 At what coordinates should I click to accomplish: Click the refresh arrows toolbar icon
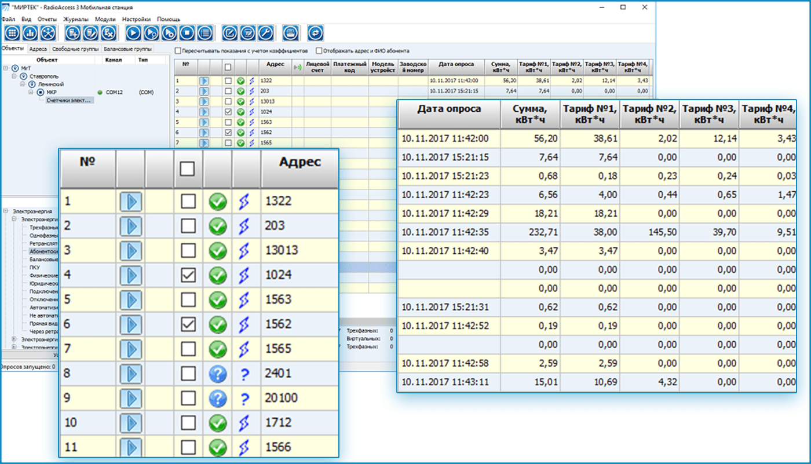tap(316, 32)
